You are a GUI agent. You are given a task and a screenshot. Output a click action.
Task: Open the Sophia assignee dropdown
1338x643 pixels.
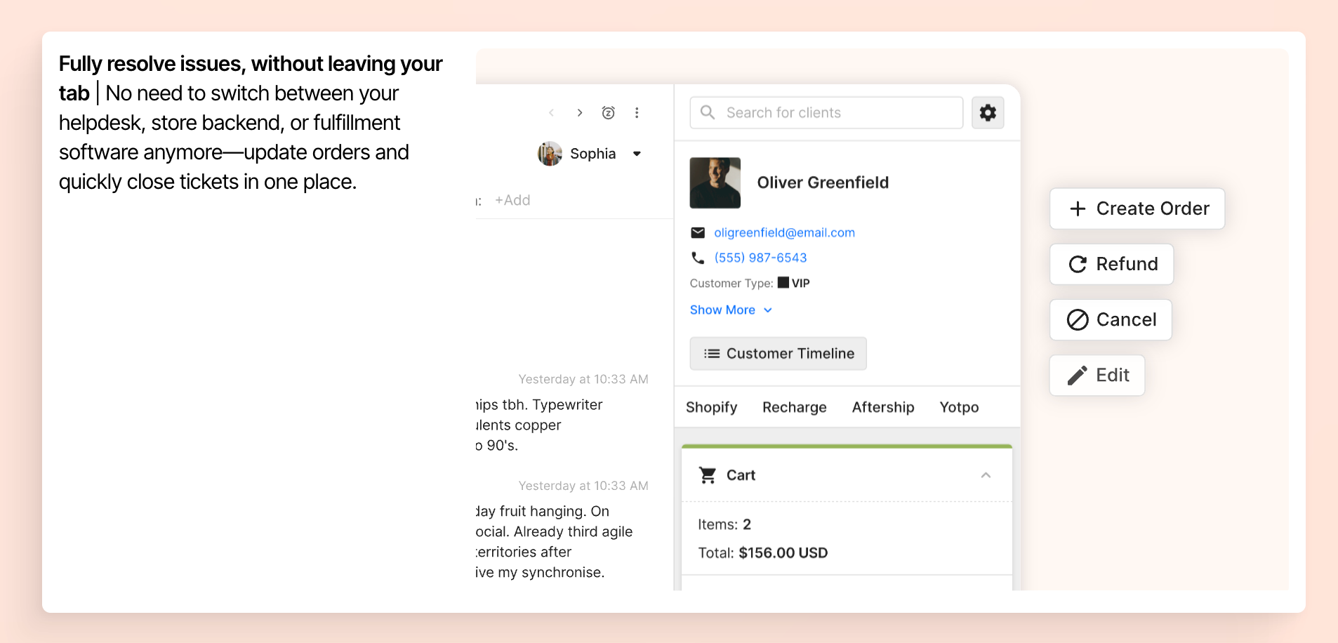[x=636, y=154]
